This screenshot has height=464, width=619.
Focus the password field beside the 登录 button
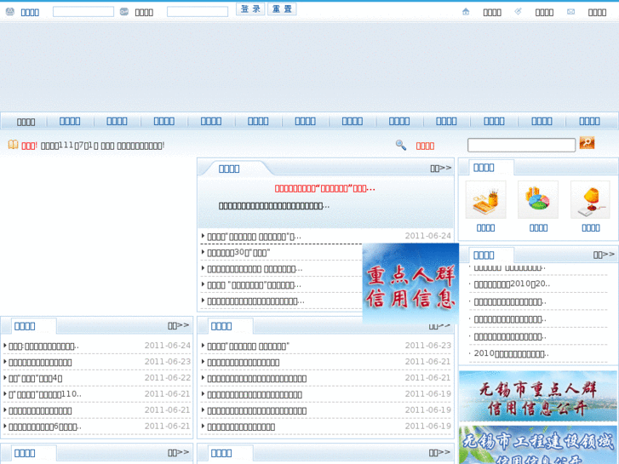pos(198,12)
